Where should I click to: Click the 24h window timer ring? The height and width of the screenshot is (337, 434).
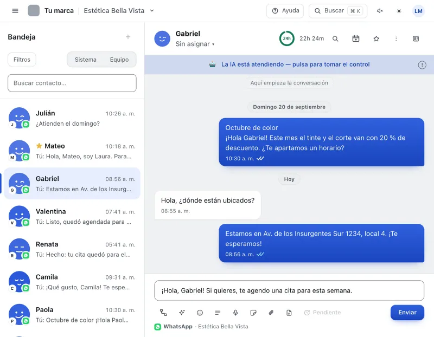[x=287, y=38]
